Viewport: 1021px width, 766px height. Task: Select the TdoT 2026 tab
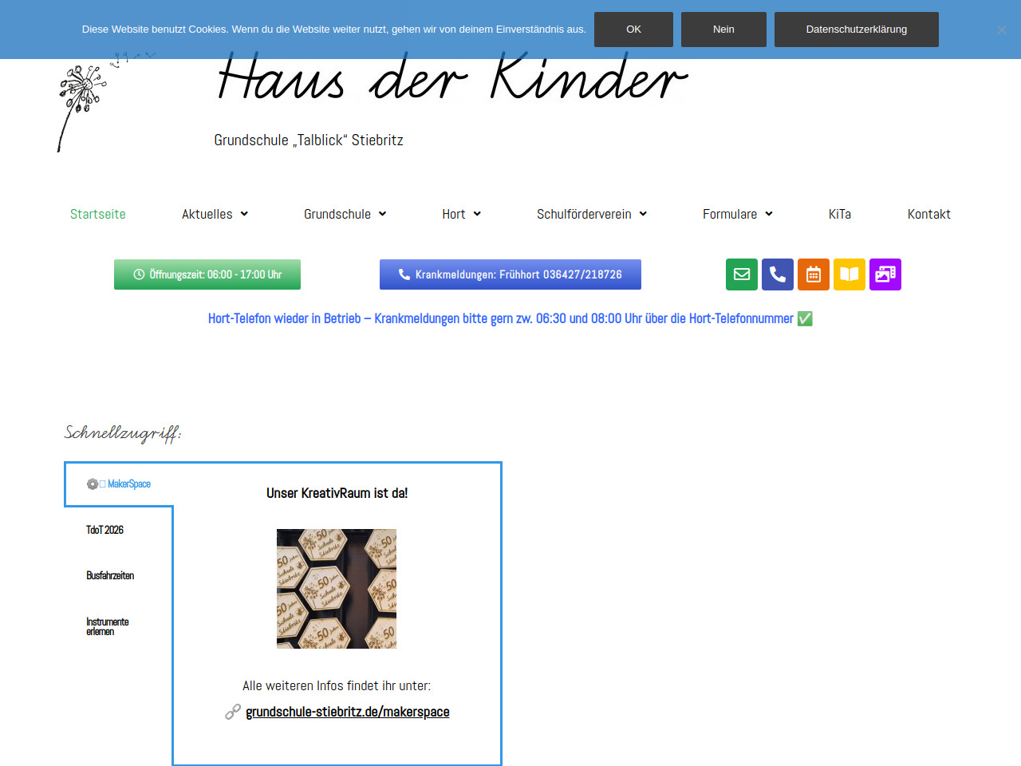pyautogui.click(x=104, y=530)
